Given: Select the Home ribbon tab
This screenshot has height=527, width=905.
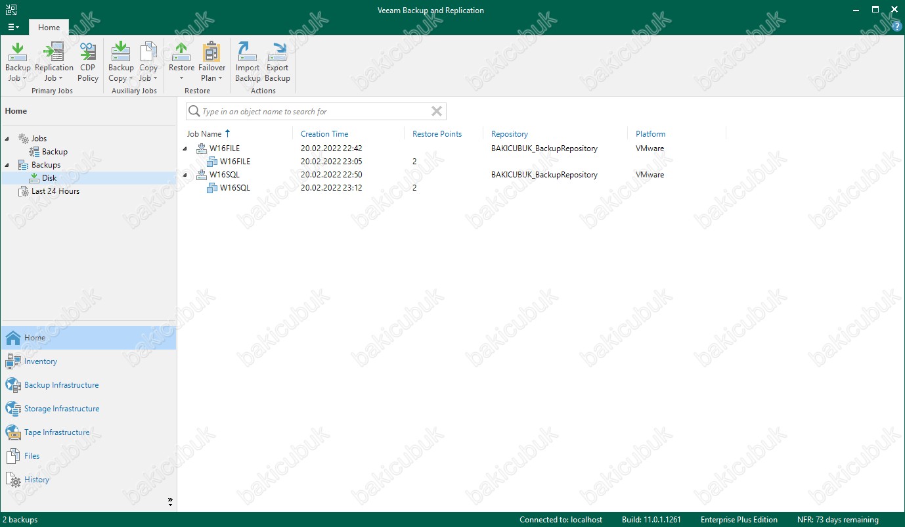Looking at the screenshot, I should (49, 28).
